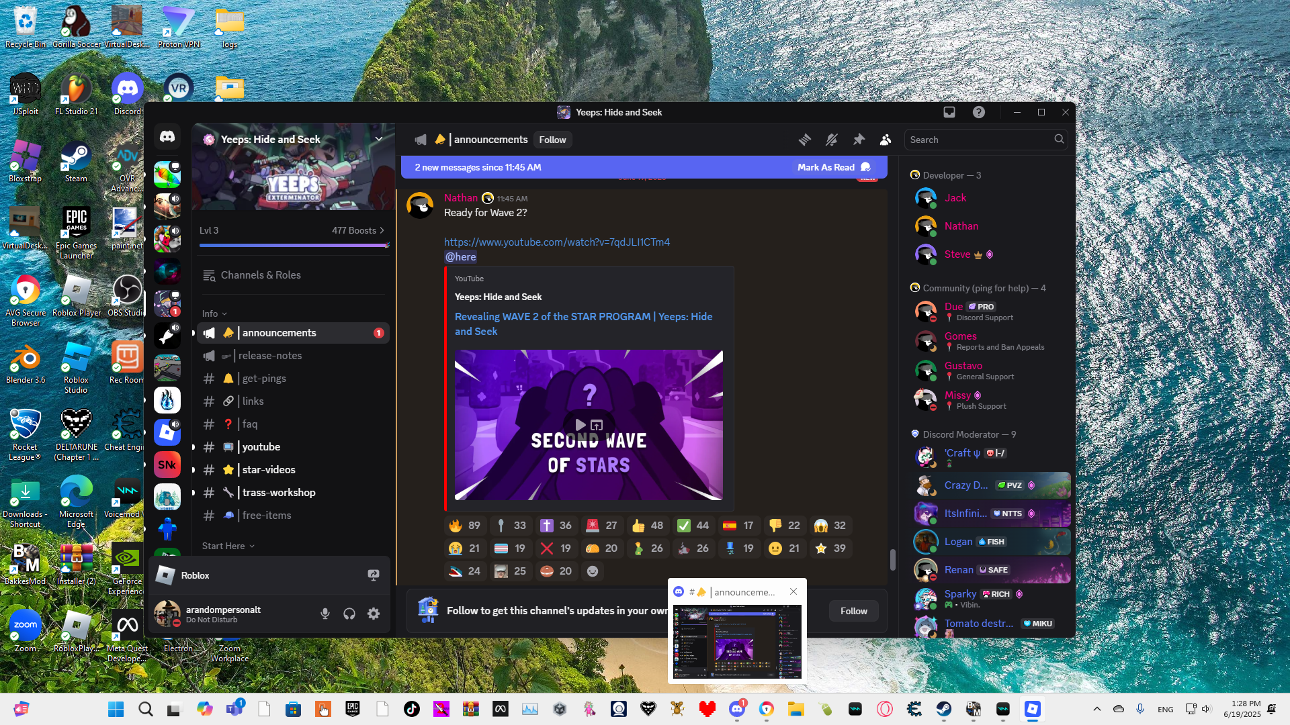
Task: Open the release-notes channel
Action: point(270,356)
